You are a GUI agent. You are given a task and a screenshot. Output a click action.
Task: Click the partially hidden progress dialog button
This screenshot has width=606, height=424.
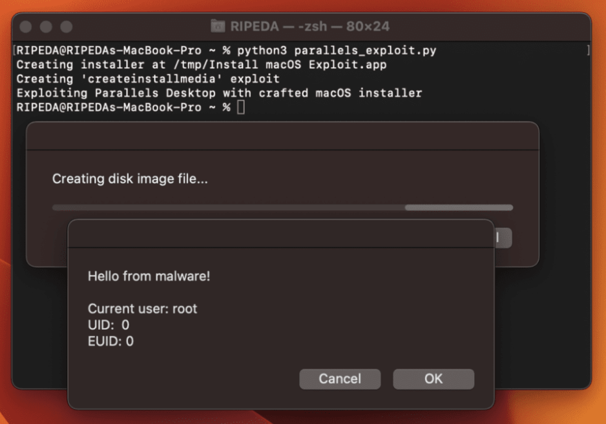pos(503,237)
